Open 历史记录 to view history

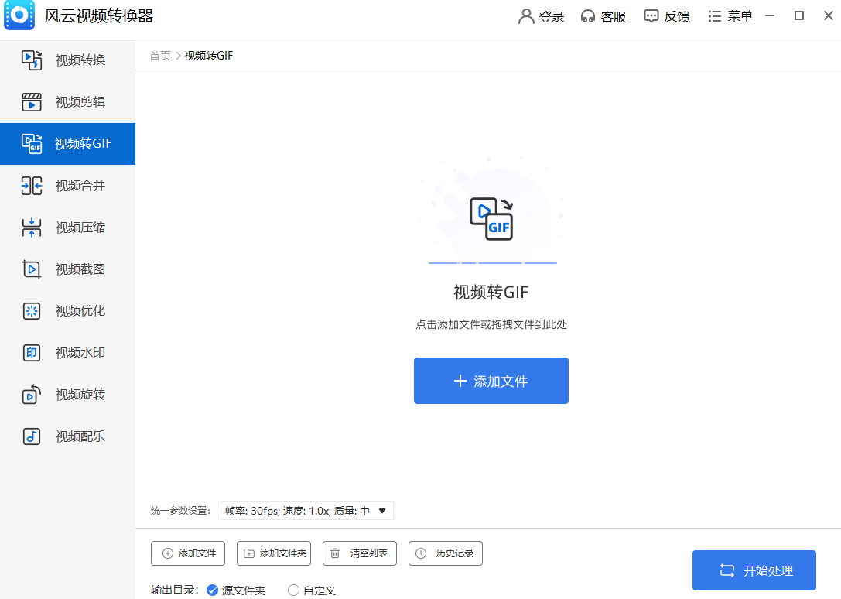click(445, 553)
